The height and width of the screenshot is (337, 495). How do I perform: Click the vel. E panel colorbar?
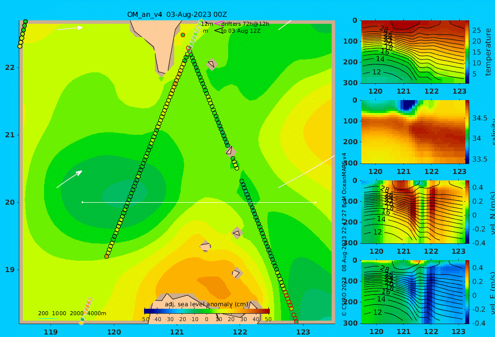(467, 292)
